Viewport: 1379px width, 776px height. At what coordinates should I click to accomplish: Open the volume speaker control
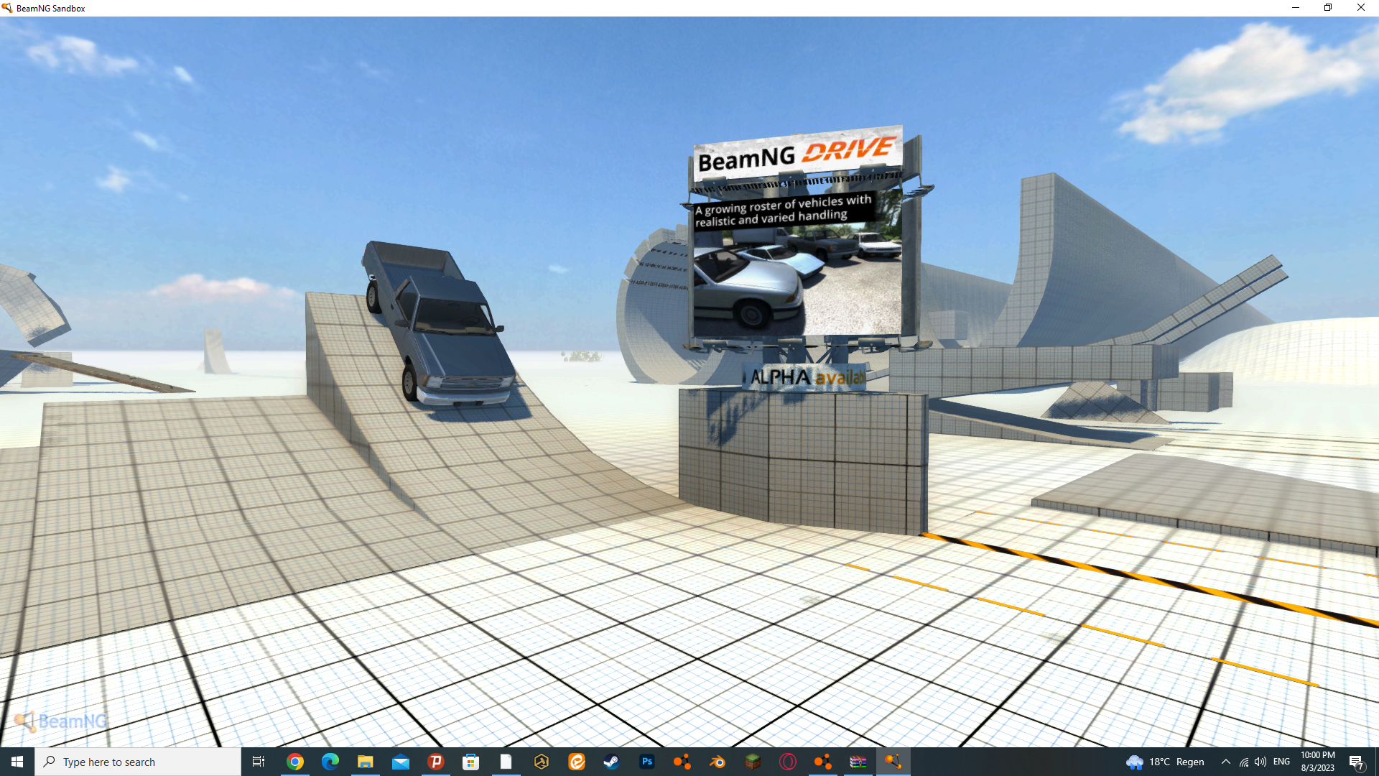1260,762
